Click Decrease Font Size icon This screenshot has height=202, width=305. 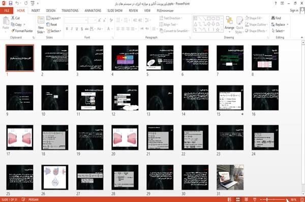pos(104,20)
